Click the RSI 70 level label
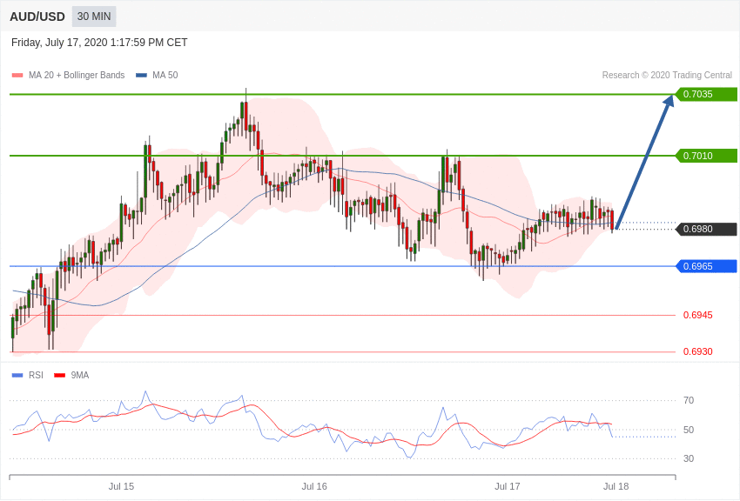 (689, 401)
